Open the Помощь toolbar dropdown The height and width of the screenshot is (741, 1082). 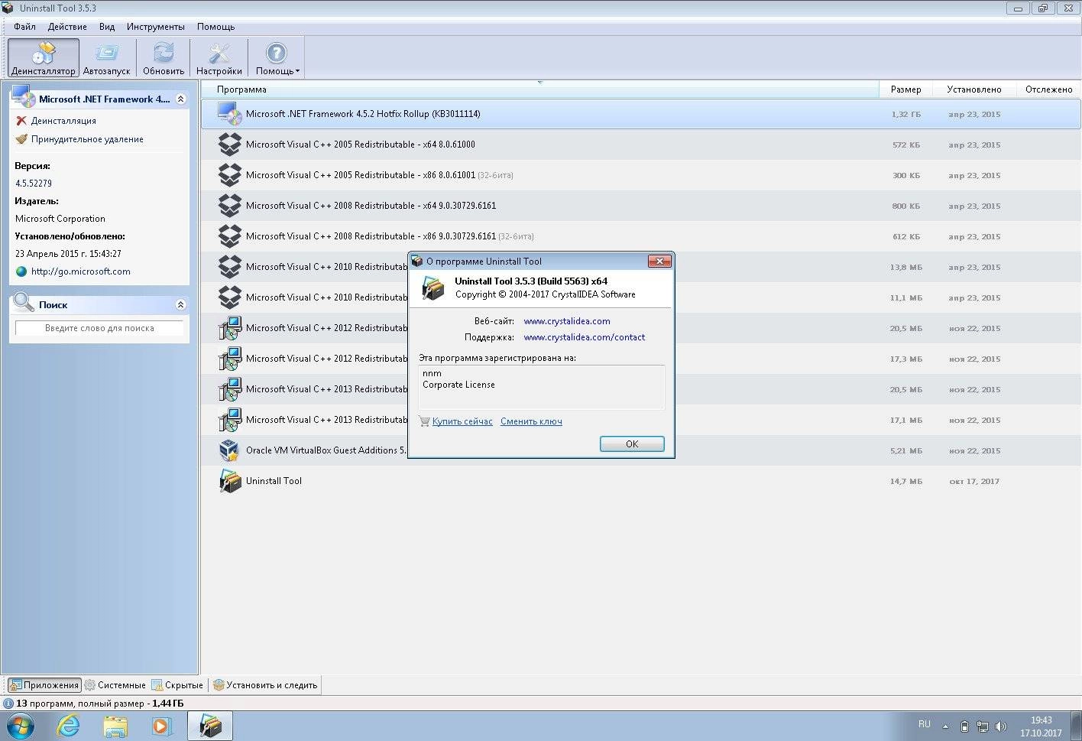(277, 58)
